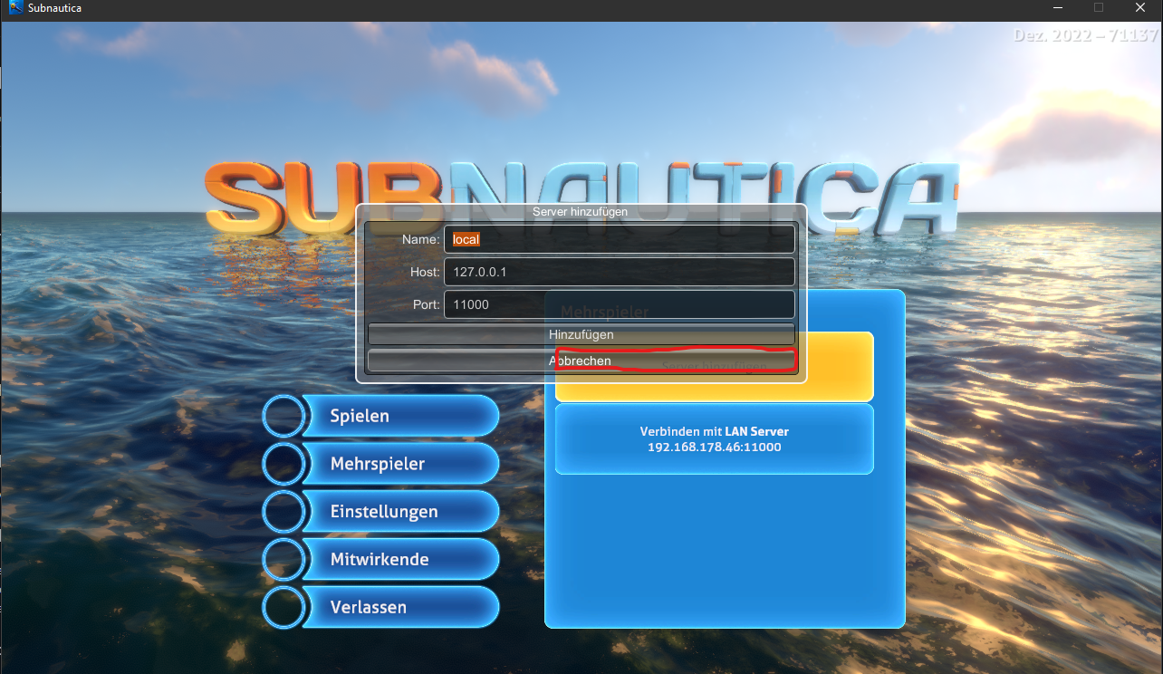Connect to LAN Server 192.168.178.46:11000
This screenshot has height=674, width=1163.
714,439
